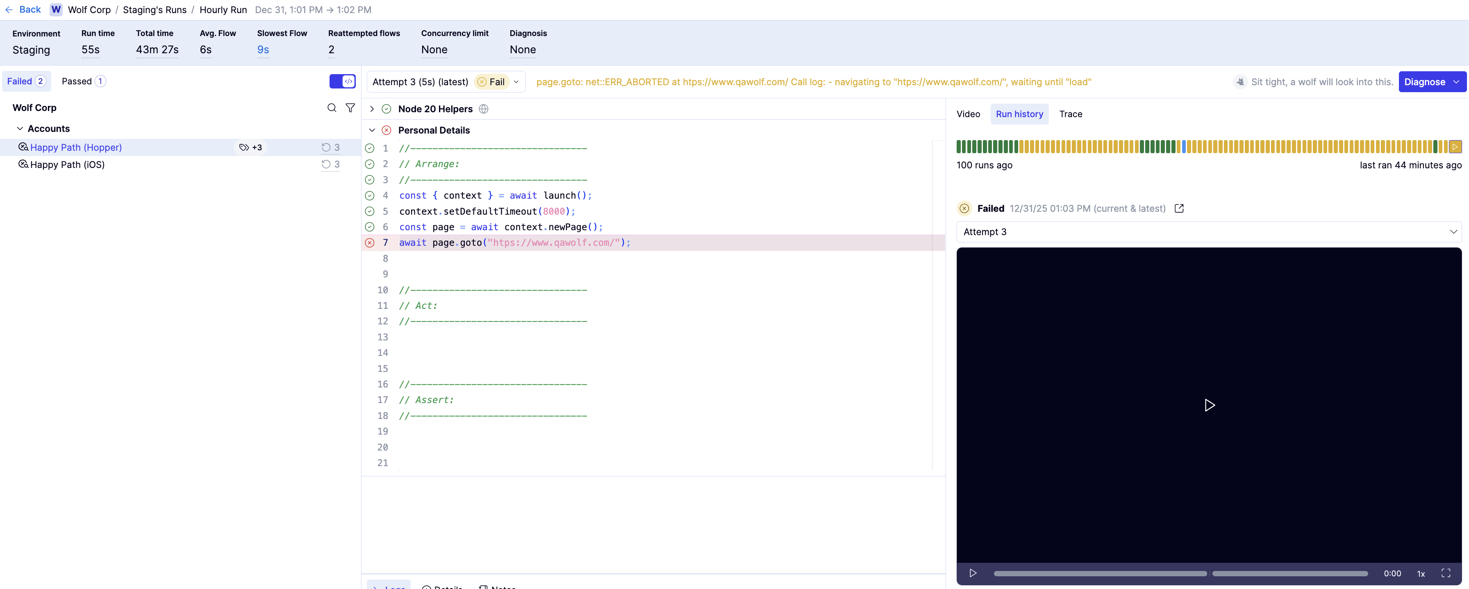Click the Failed 2 filter

coord(26,82)
